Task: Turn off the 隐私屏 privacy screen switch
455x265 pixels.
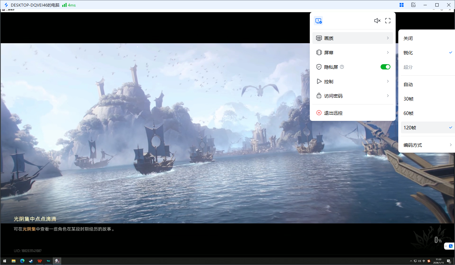Action: 385,67
